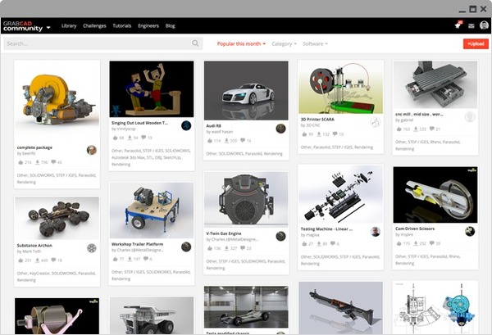The width and height of the screenshot is (492, 335).
Task: Click download icon on V-Twin Gas Engine card
Action: click(226, 248)
